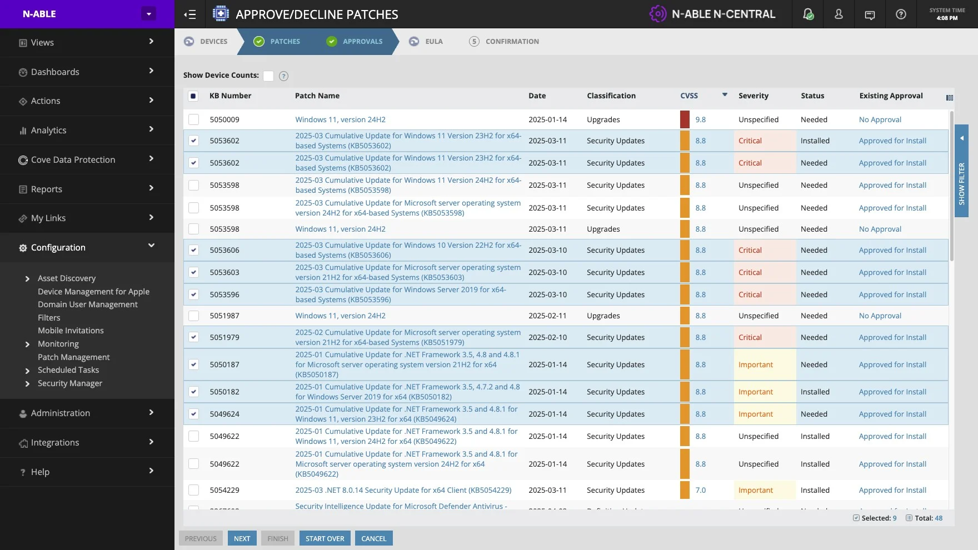Enable the Show Device Counts checkbox
This screenshot has height=550, width=978.
268,76
